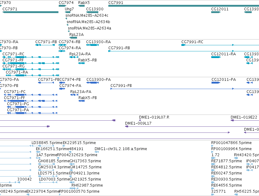The width and height of the screenshot is (259, 196).
Task: Click the RE60247.5prime EST
Action: pos(213,176)
